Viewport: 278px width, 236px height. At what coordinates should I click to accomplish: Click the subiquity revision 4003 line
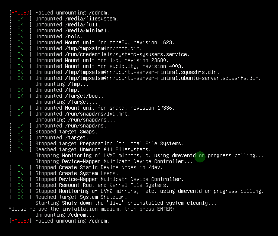pos(109,66)
